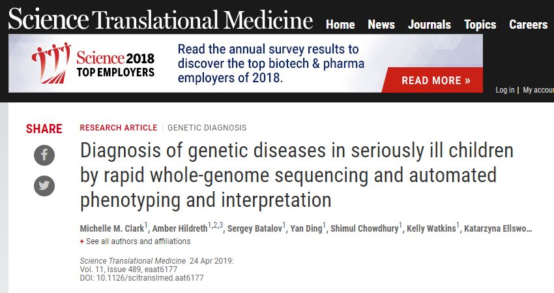Open the News menu item
This screenshot has width=554, height=293.
pos(381,25)
